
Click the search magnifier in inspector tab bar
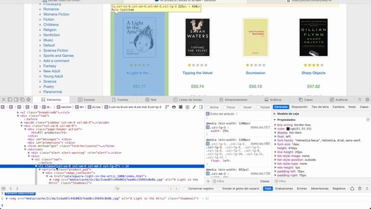(x=359, y=99)
